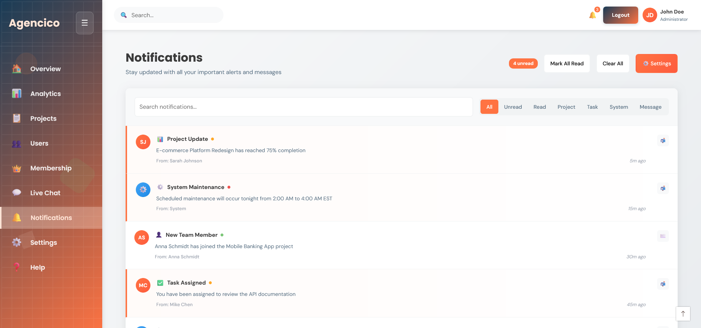The width and height of the screenshot is (701, 328).
Task: Toggle the sidebar hamburger menu
Action: pos(85,23)
